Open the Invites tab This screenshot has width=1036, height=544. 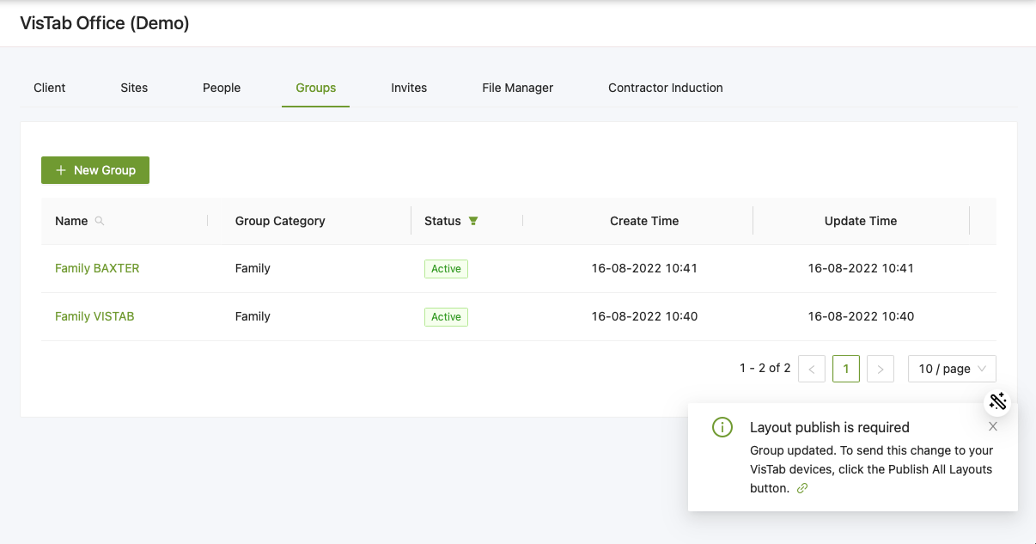[x=409, y=88]
